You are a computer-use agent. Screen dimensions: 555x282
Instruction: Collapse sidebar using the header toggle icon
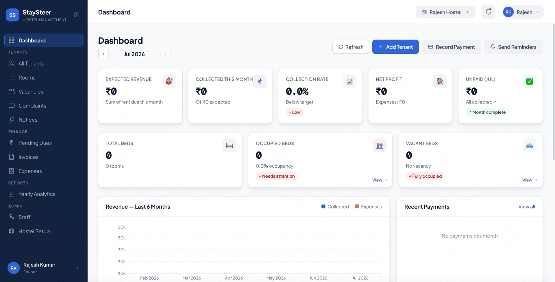[x=77, y=15]
